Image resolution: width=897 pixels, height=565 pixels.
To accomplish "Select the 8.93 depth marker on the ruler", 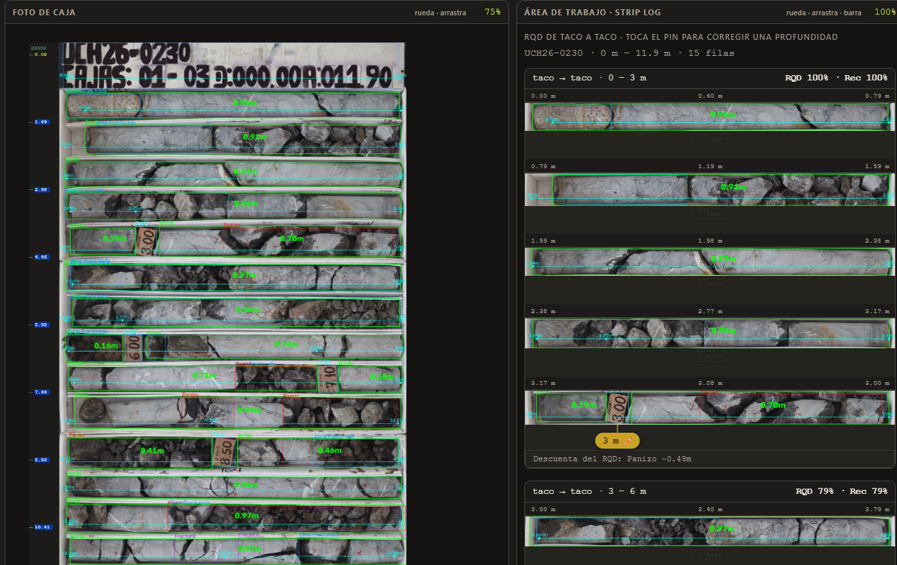I will [x=41, y=459].
